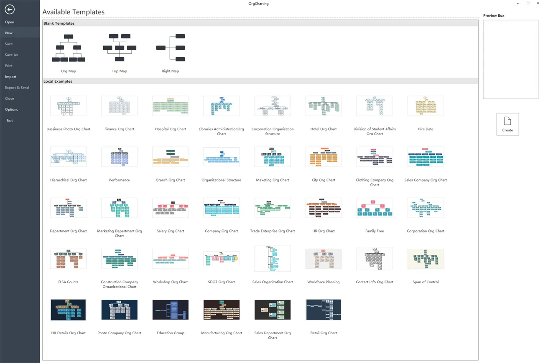Viewport: 543px width, 363px height.
Task: Exit the application via the sidebar
Action: pos(10,120)
